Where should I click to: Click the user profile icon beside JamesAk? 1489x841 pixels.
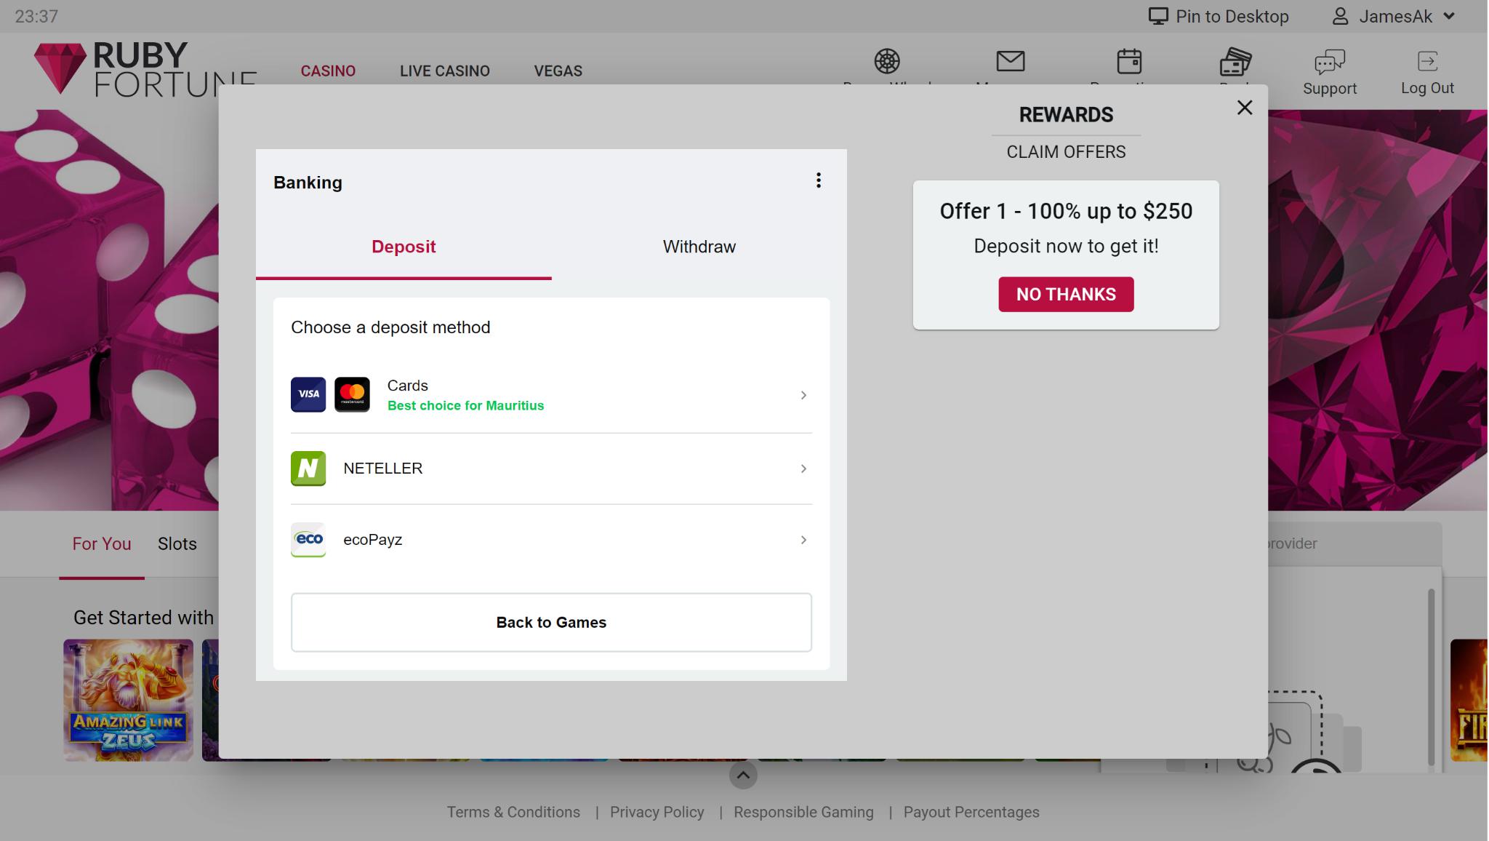point(1340,16)
